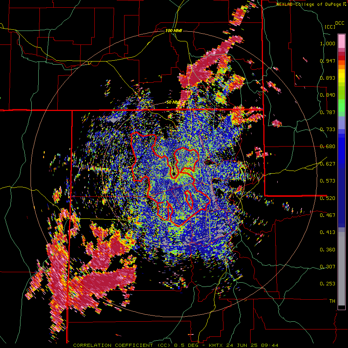Click the 0.253 legend value
The image size is (348, 348).
pos(328,284)
